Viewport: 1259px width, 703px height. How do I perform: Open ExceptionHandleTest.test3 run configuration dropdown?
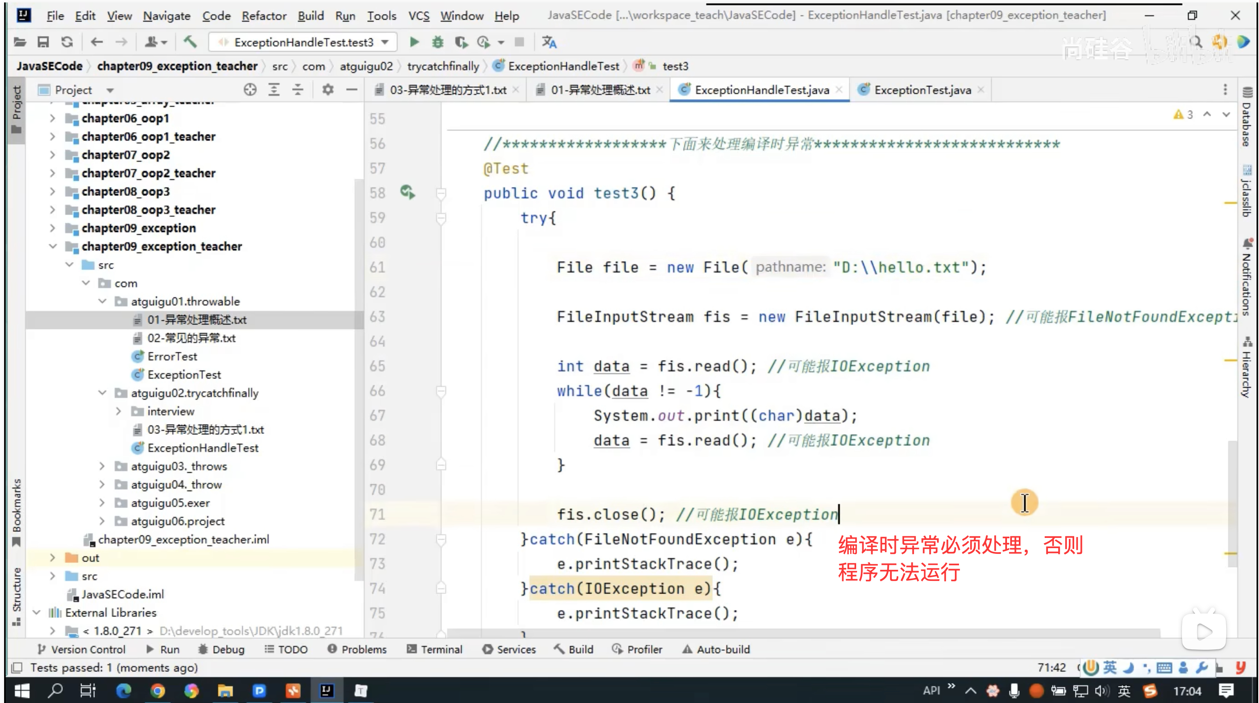tap(302, 42)
